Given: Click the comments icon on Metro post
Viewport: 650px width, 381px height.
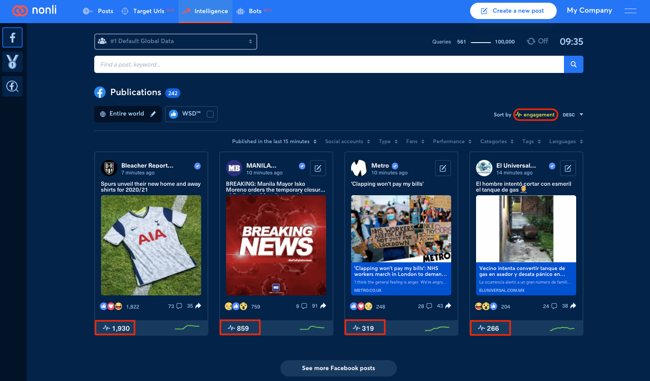Looking at the screenshot, I should [x=429, y=306].
